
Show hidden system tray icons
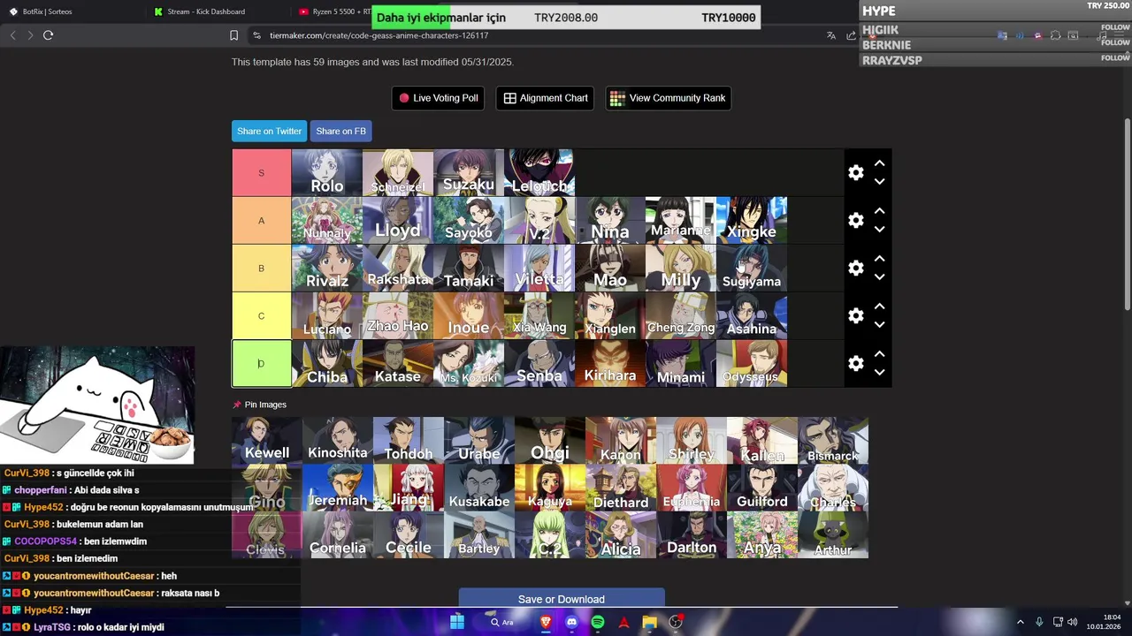click(1020, 622)
